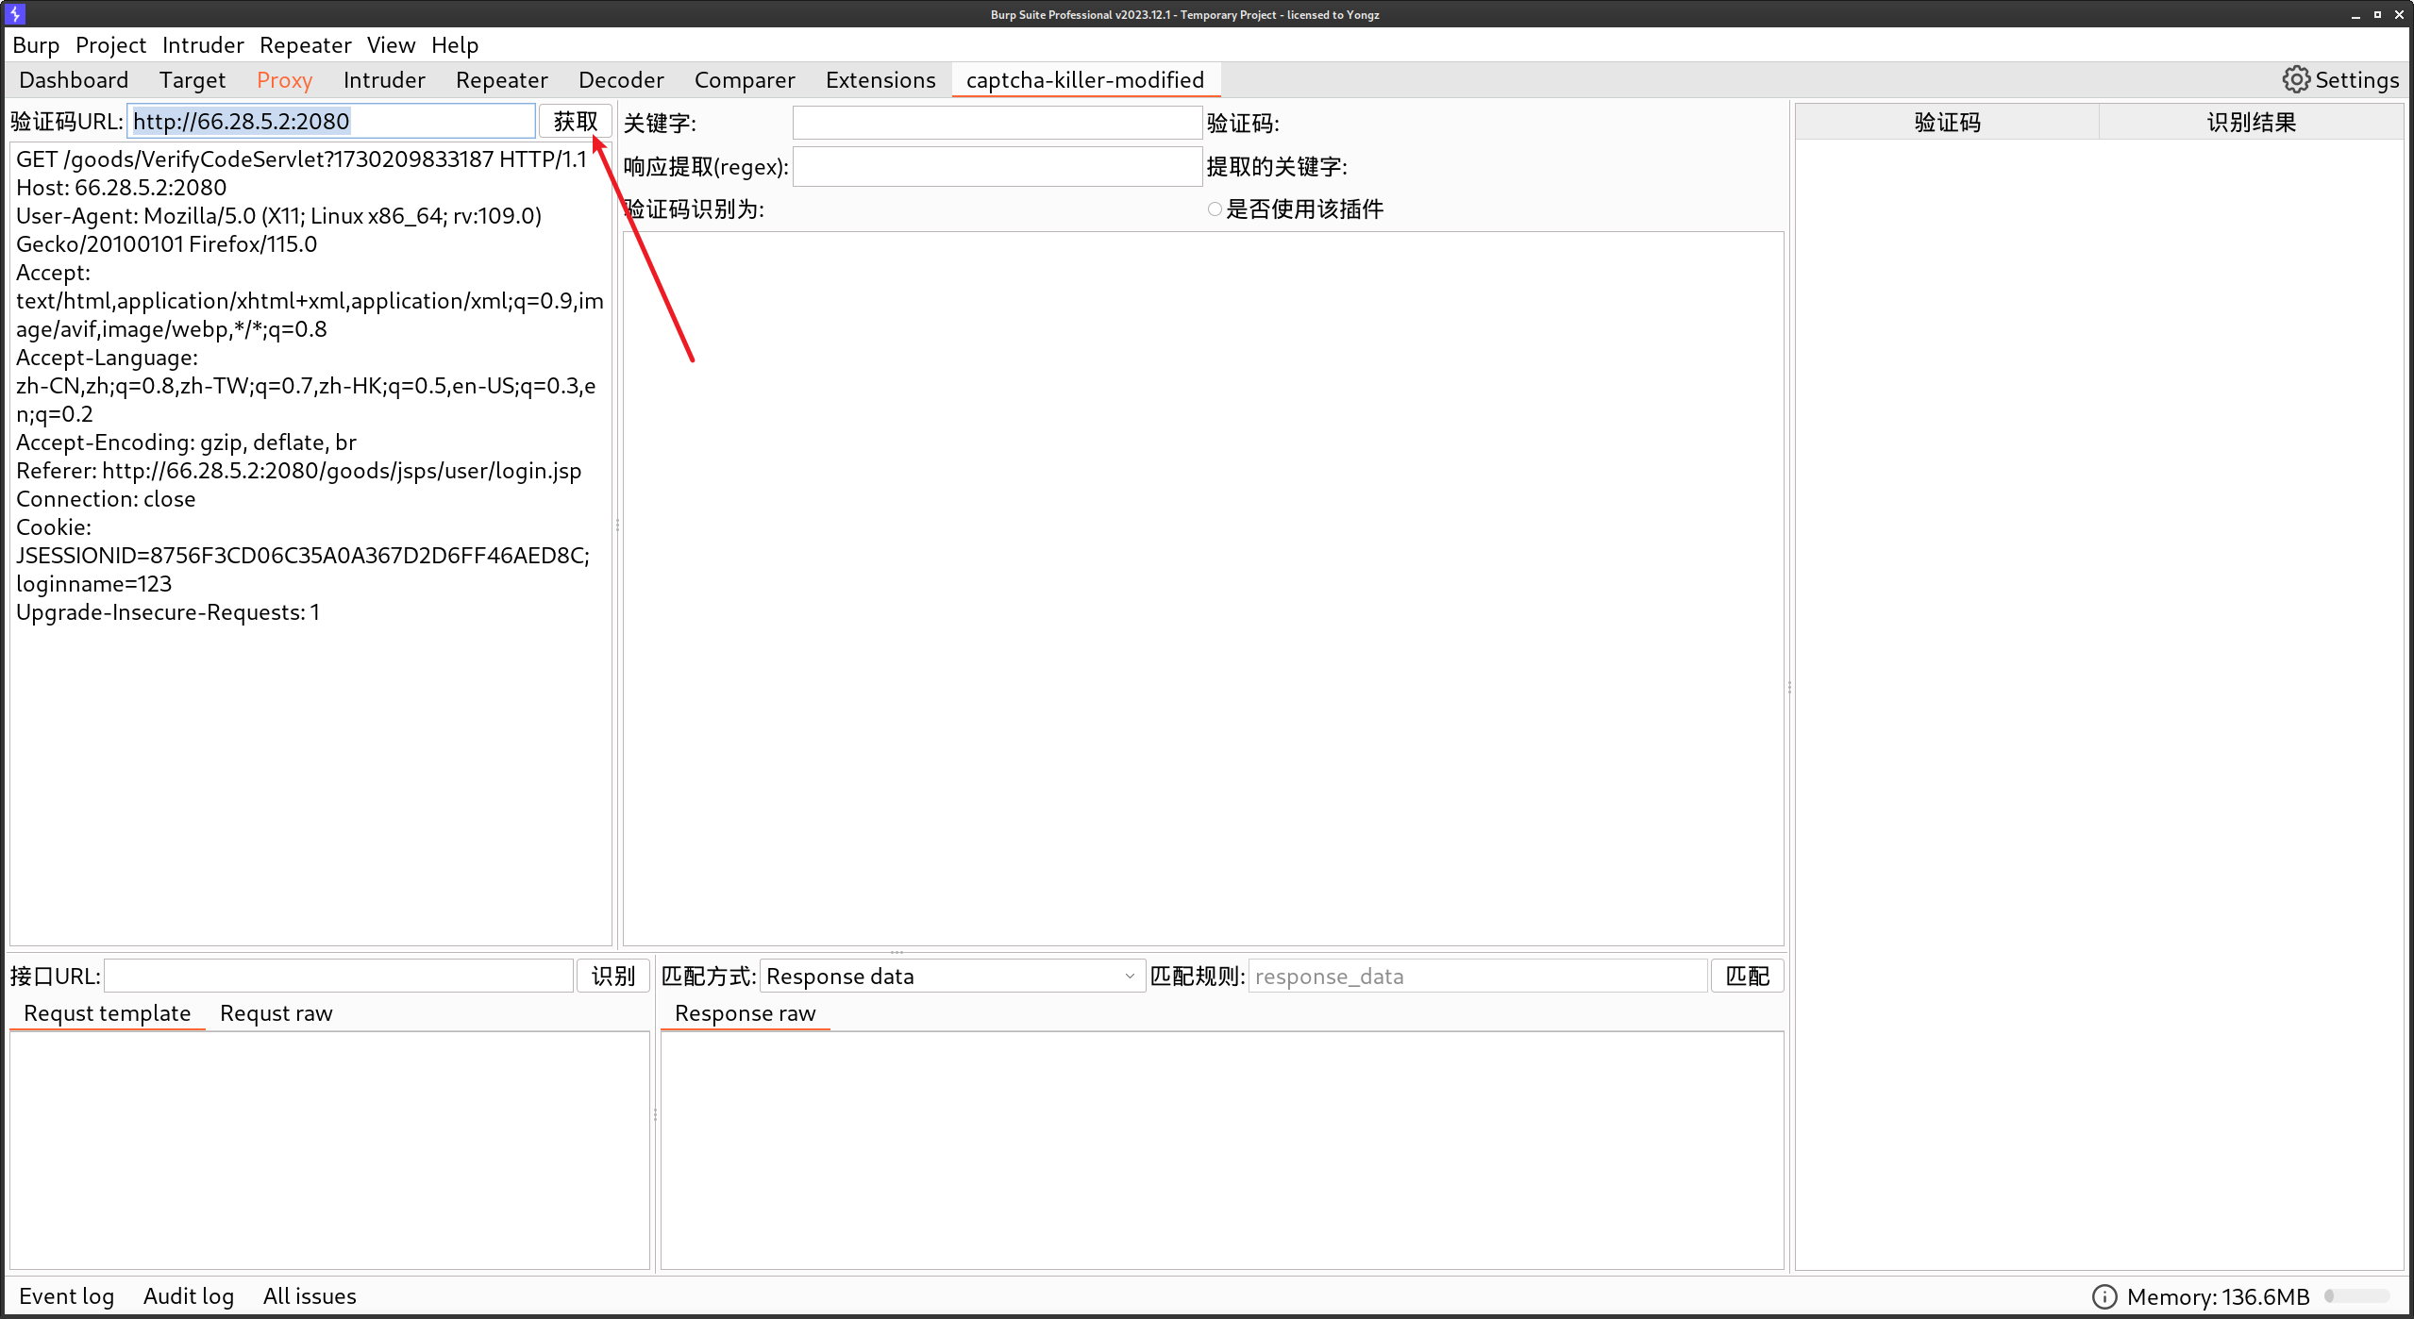Open the Intruder menu in menu bar

[x=203, y=45]
